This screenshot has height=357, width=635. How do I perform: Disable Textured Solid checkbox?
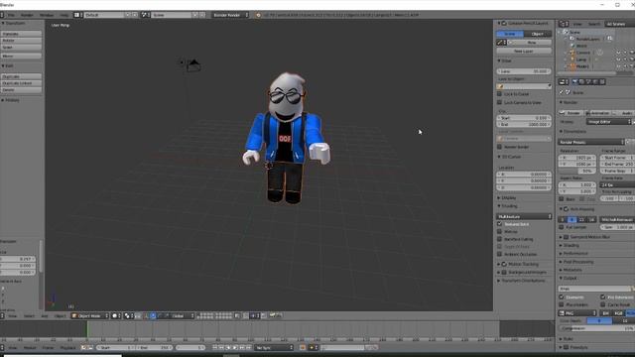[500, 224]
